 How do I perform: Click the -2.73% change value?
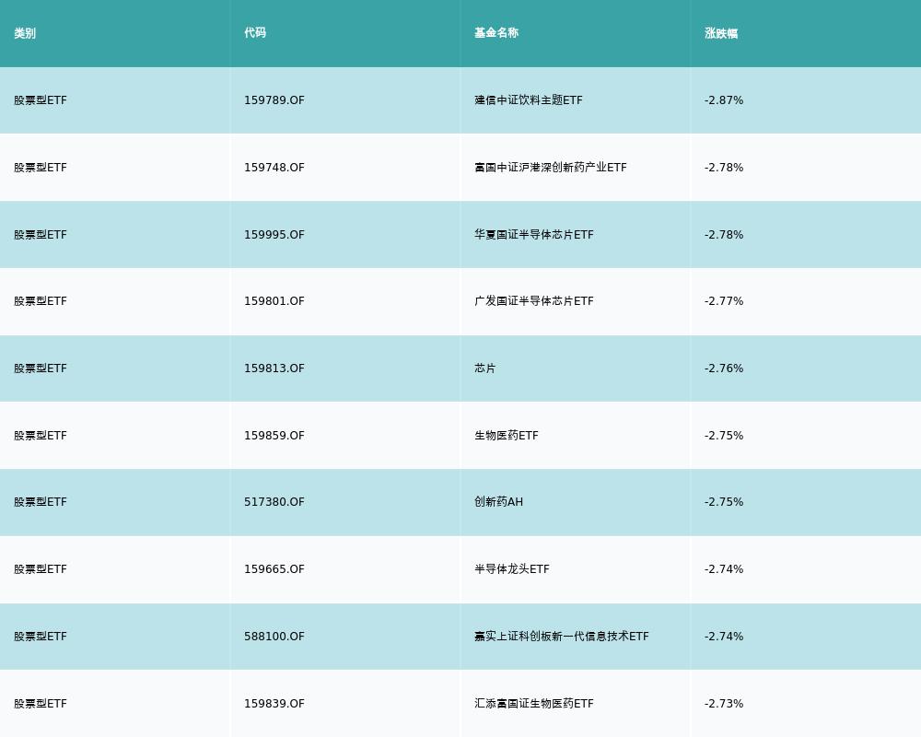point(724,704)
